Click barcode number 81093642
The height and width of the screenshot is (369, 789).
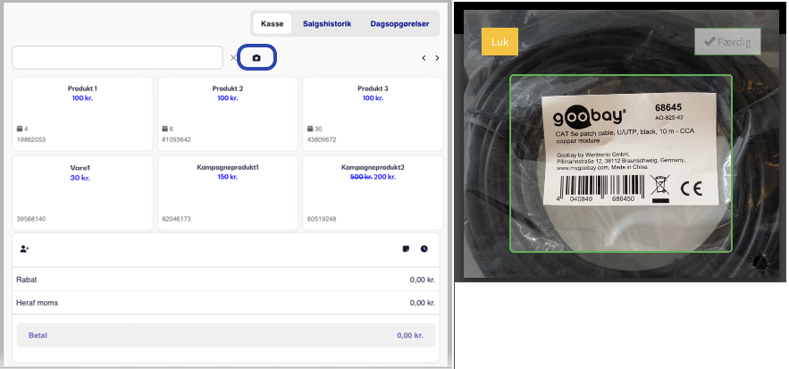pos(176,140)
